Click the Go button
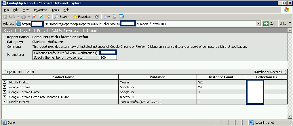This screenshot has height=126, width=293. (269, 24)
